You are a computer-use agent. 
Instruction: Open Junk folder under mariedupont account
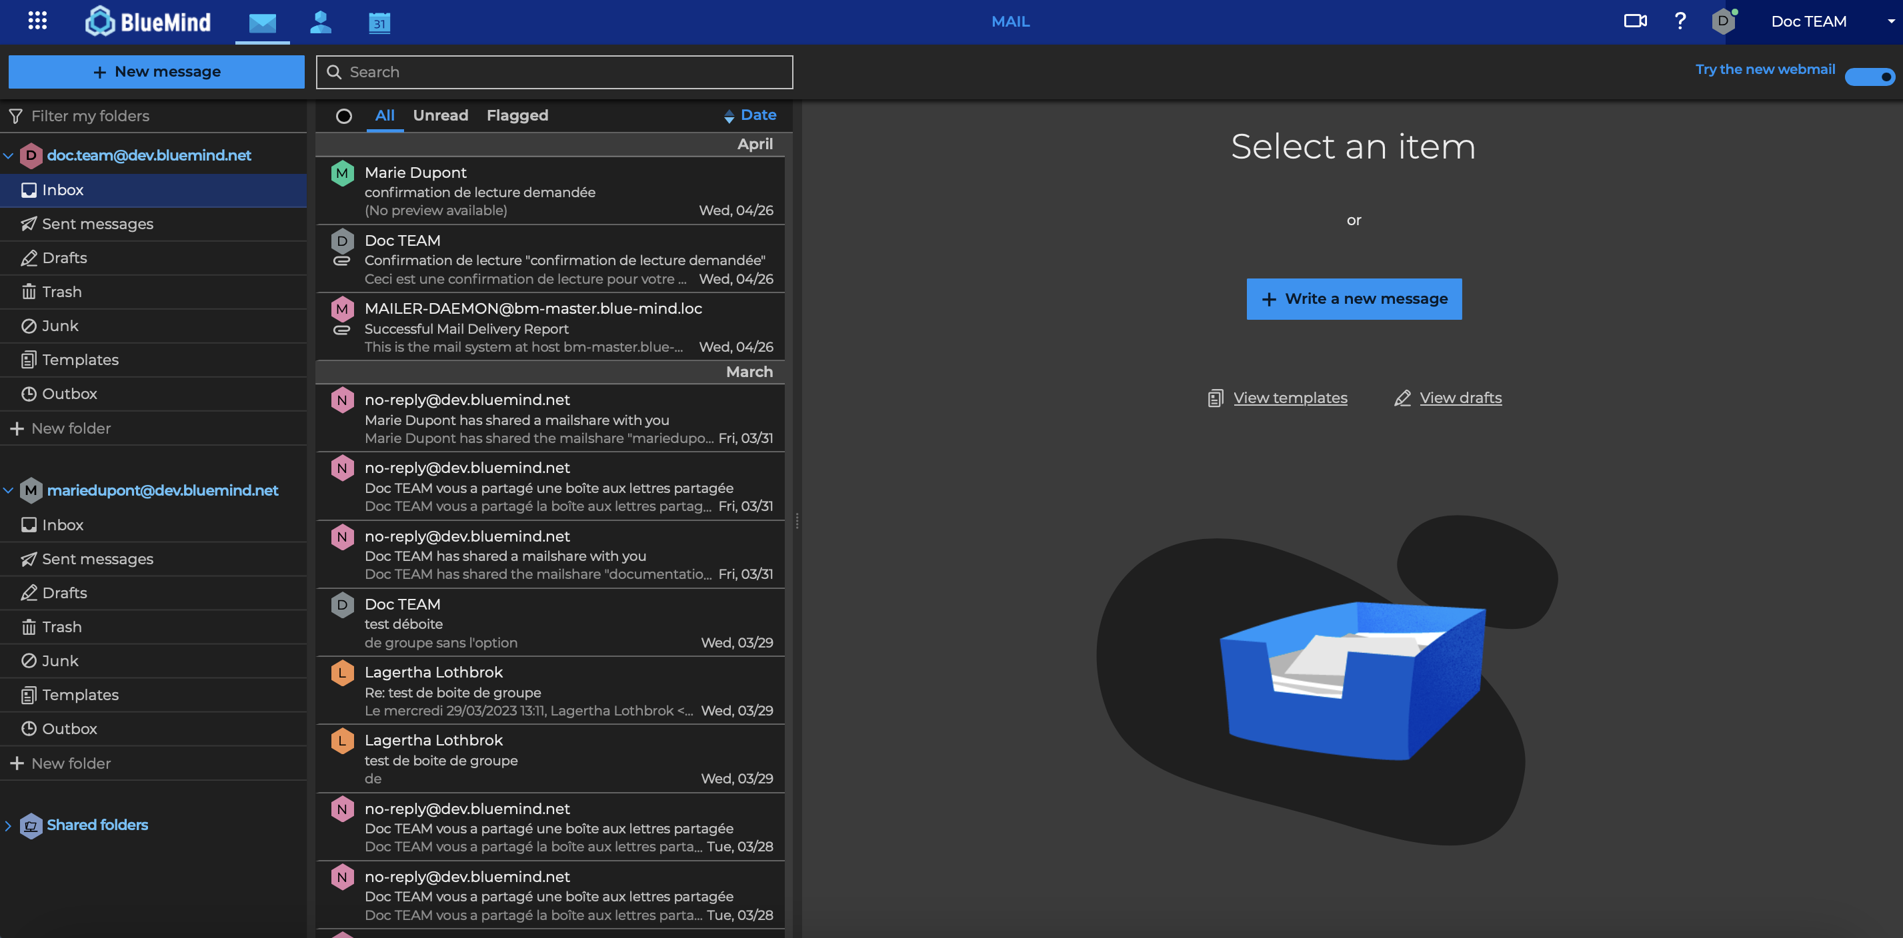point(60,660)
